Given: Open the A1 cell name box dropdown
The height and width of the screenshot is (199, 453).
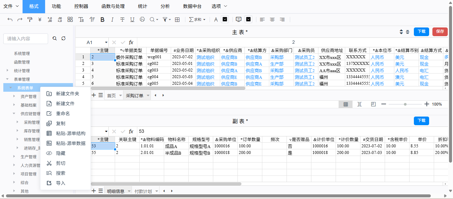Looking at the screenshot, I should pos(106,42).
